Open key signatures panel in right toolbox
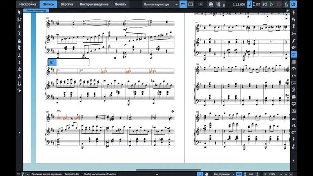The height and width of the screenshot is (176, 313). (x=293, y=20)
